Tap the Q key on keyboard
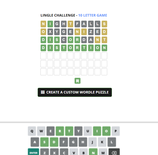158x155 pixels. pyautogui.click(x=32, y=131)
